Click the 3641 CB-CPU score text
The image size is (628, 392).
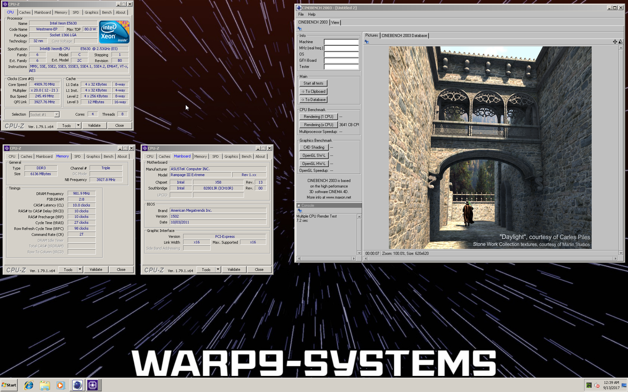(x=349, y=125)
